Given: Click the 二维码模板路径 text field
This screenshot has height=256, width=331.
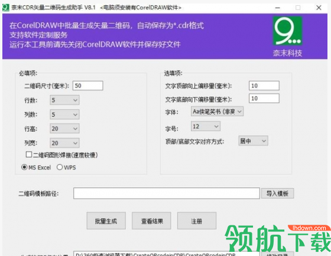Looking at the screenshot, I should pos(167,193).
